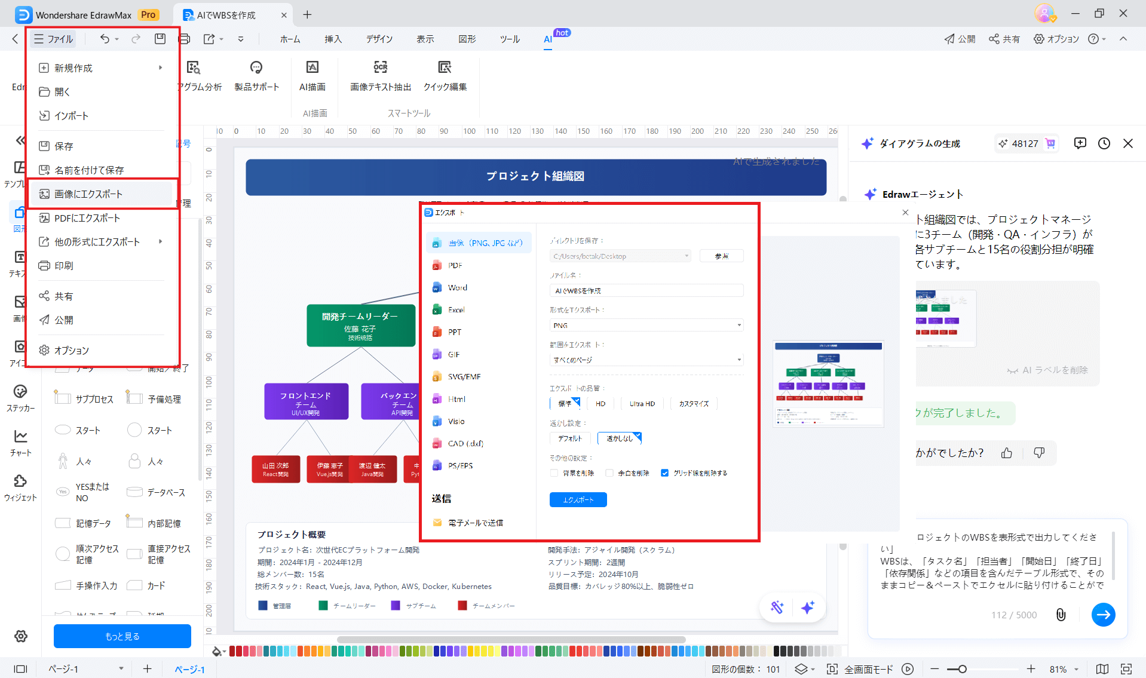Switch to the デザイン ribbon tab

[x=379, y=39]
